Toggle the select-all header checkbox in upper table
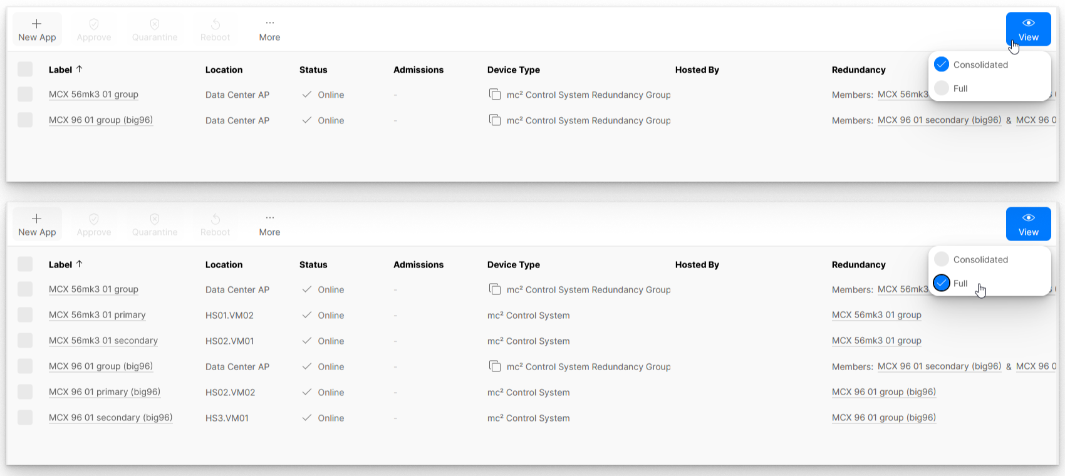This screenshot has height=476, width=1065. 25,70
